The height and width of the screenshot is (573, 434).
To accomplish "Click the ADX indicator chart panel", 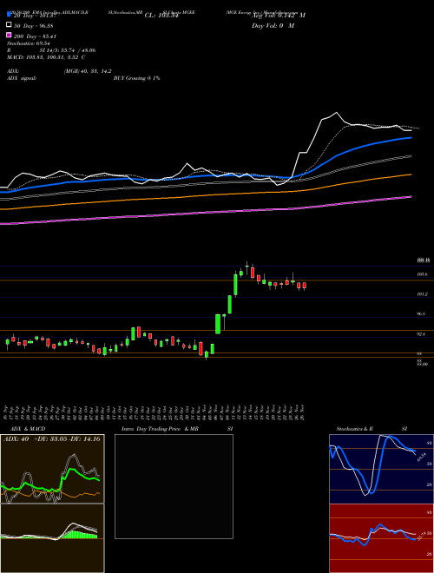I will click(52, 469).
